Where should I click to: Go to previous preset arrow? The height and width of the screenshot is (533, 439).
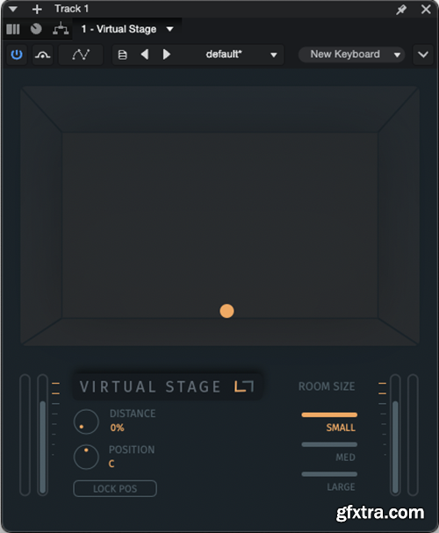(145, 54)
